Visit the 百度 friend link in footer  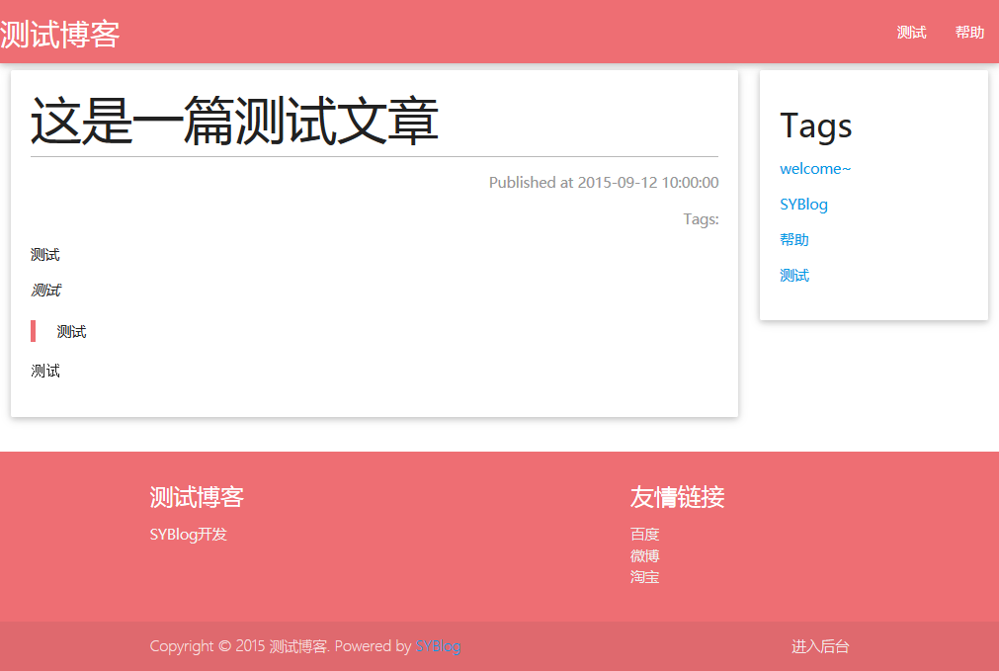pos(644,535)
